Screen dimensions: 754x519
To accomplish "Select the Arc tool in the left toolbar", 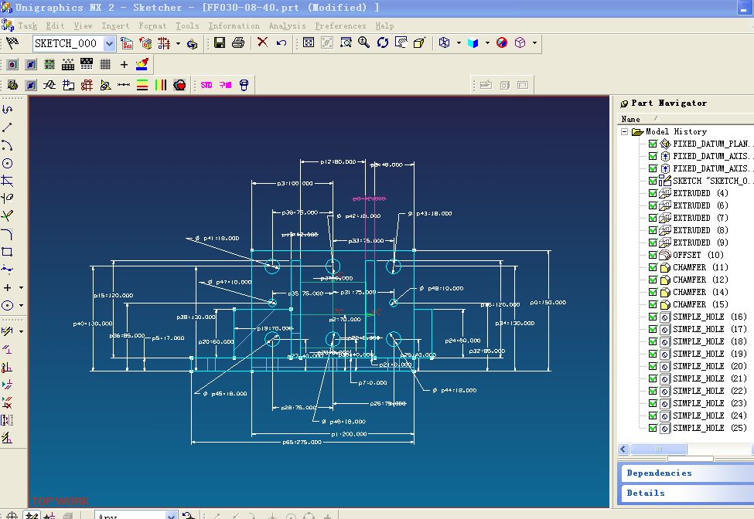I will tap(7, 145).
